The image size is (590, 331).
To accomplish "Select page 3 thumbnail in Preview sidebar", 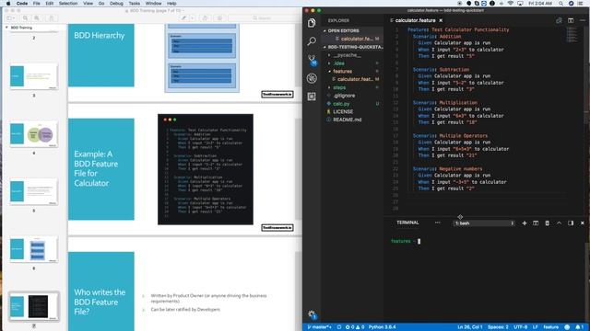I will point(34,76).
